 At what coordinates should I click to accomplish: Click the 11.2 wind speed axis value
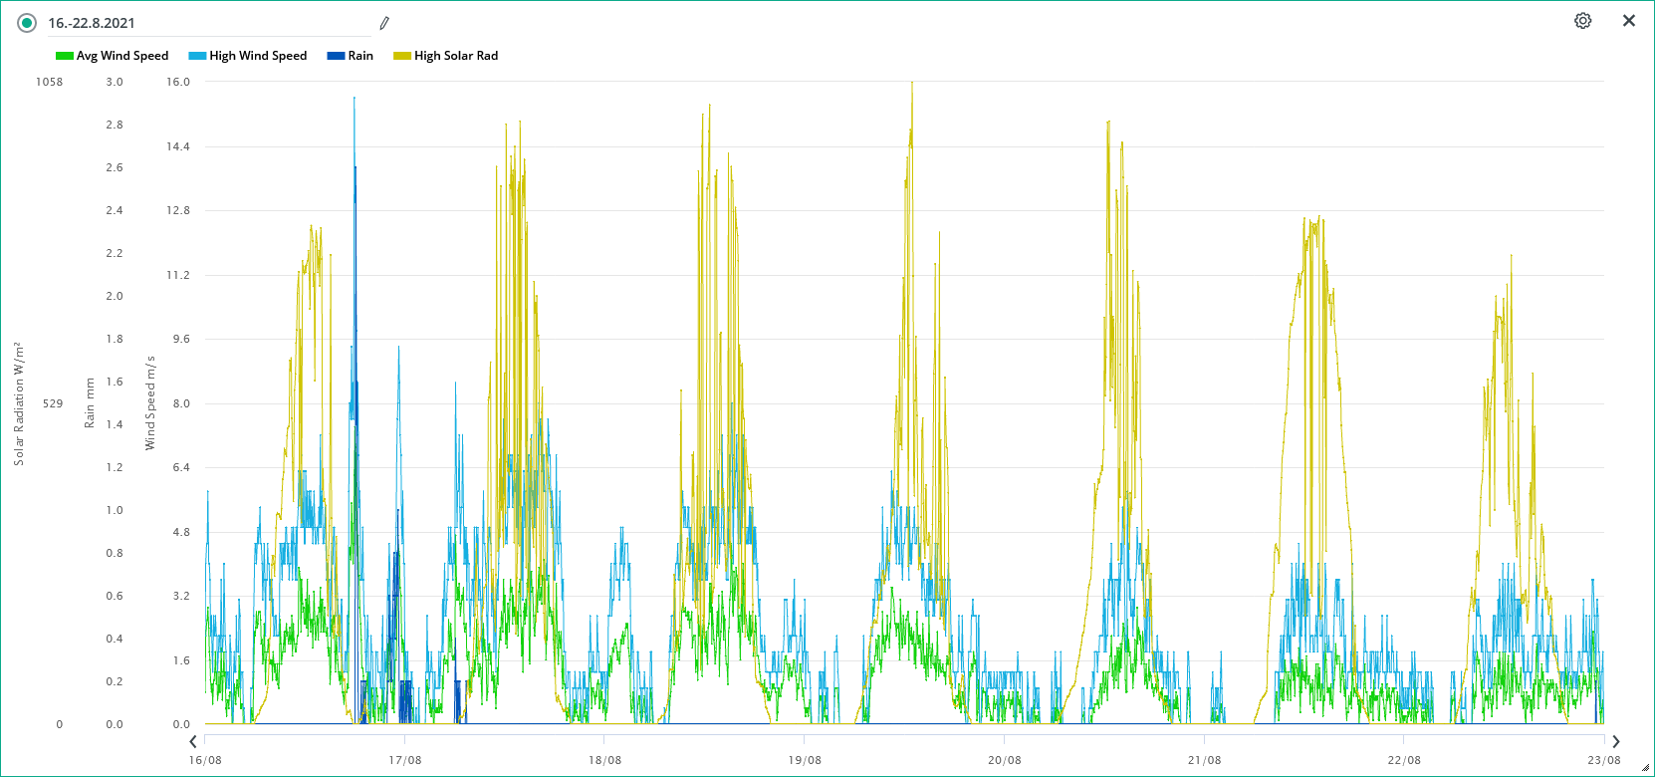[178, 275]
